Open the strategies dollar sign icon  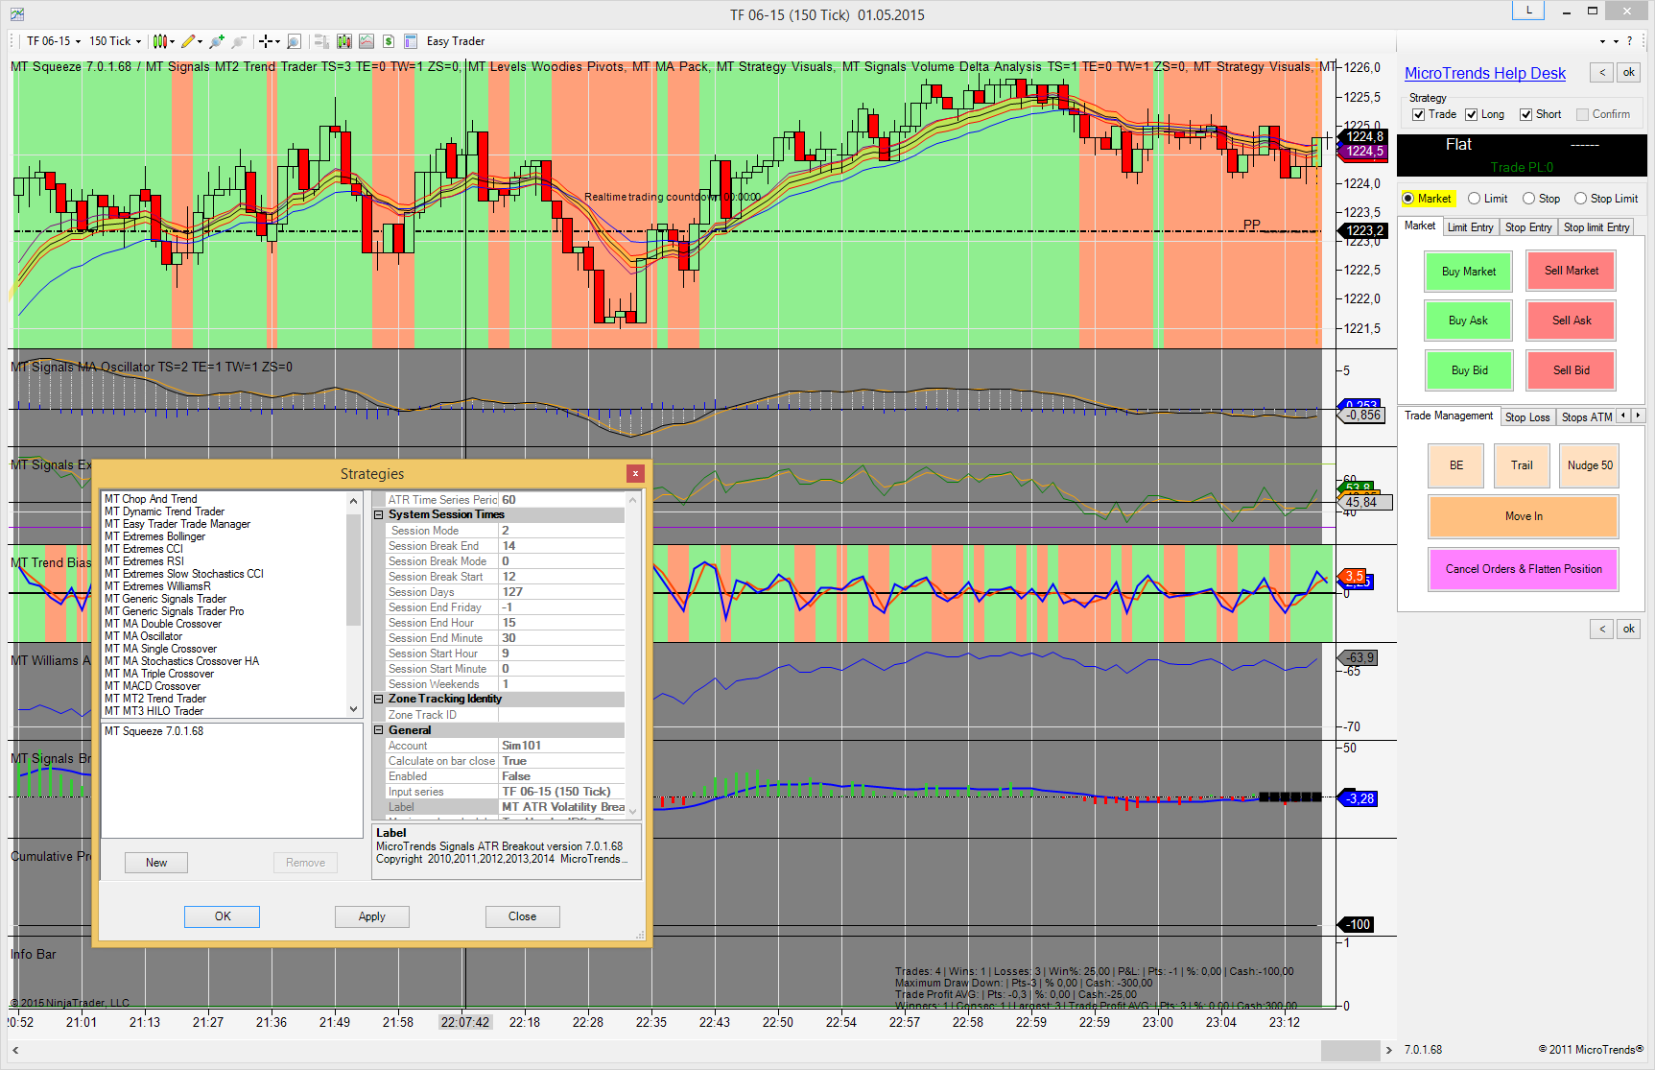click(389, 41)
